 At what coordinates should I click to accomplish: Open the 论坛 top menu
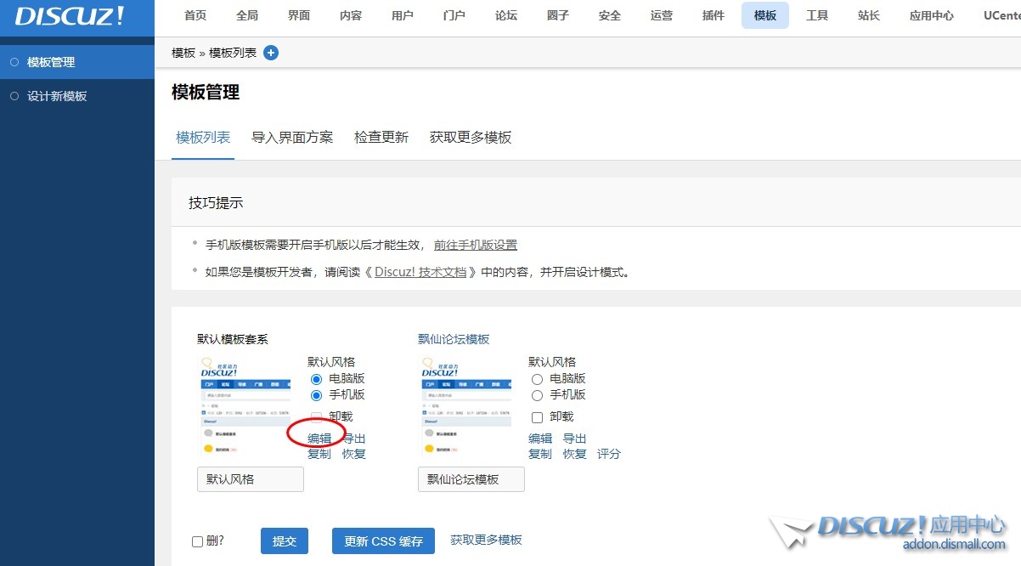(506, 15)
